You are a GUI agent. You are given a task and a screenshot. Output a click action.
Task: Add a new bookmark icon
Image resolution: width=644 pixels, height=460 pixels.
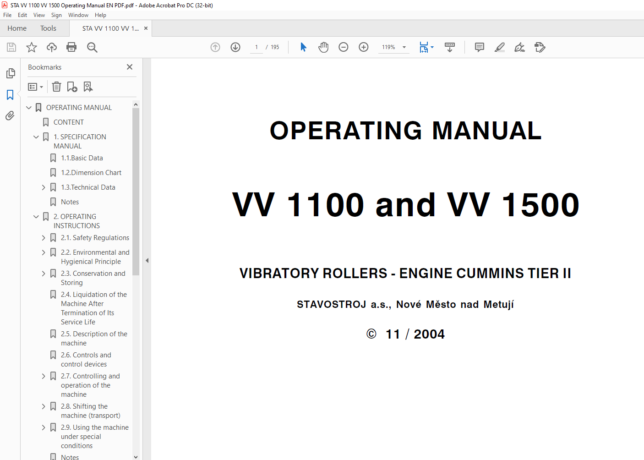[x=72, y=87]
